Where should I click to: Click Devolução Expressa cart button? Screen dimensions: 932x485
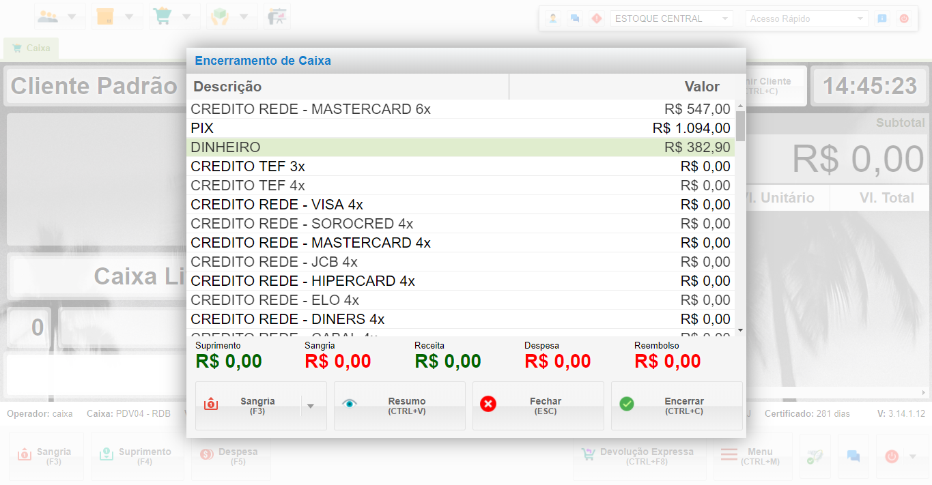[638, 456]
